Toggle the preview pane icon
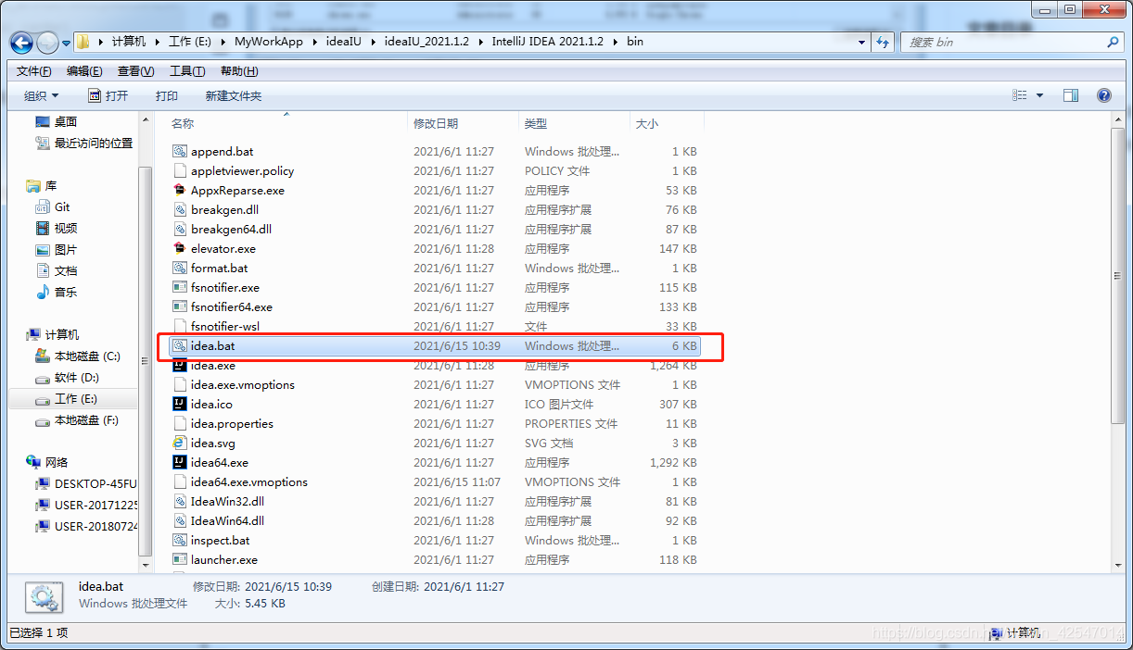This screenshot has width=1133, height=650. (1071, 95)
